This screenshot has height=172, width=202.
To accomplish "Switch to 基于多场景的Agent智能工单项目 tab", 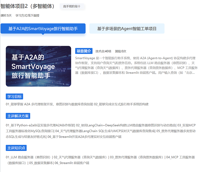I will (x=127, y=29).
